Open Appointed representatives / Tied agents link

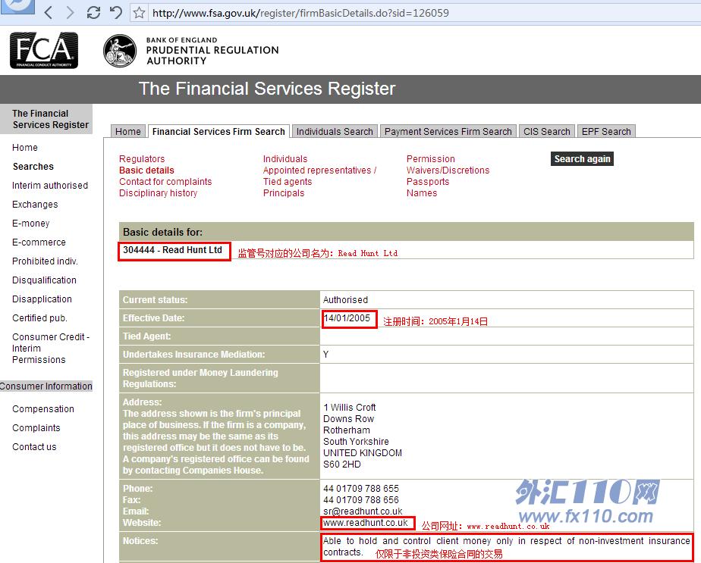point(319,176)
